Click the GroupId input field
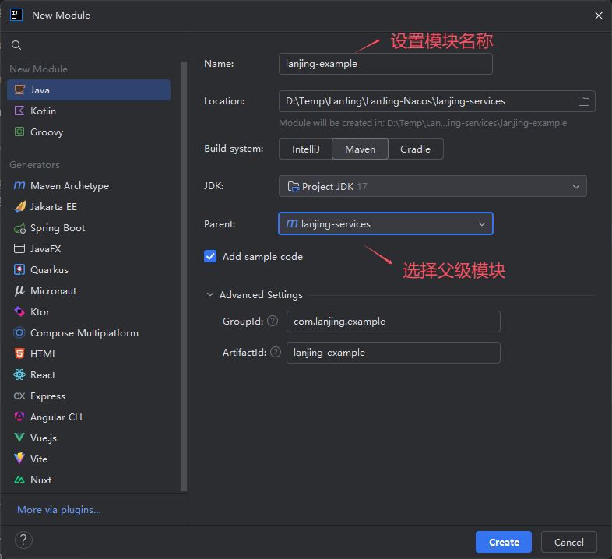The image size is (612, 559). tap(393, 322)
